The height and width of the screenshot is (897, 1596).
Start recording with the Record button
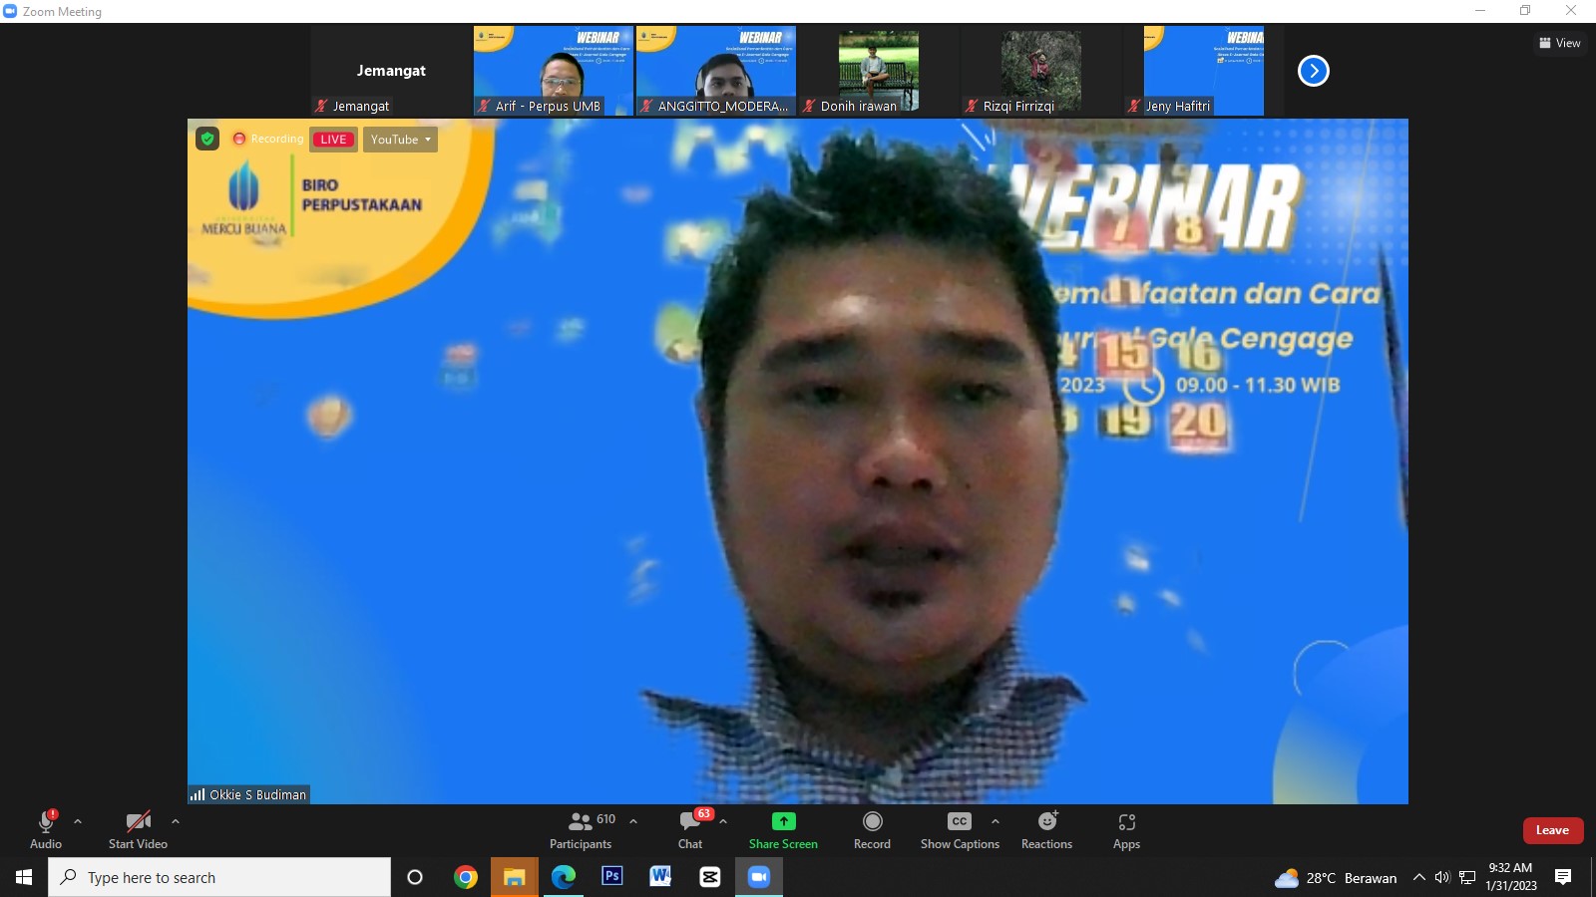coord(872,829)
